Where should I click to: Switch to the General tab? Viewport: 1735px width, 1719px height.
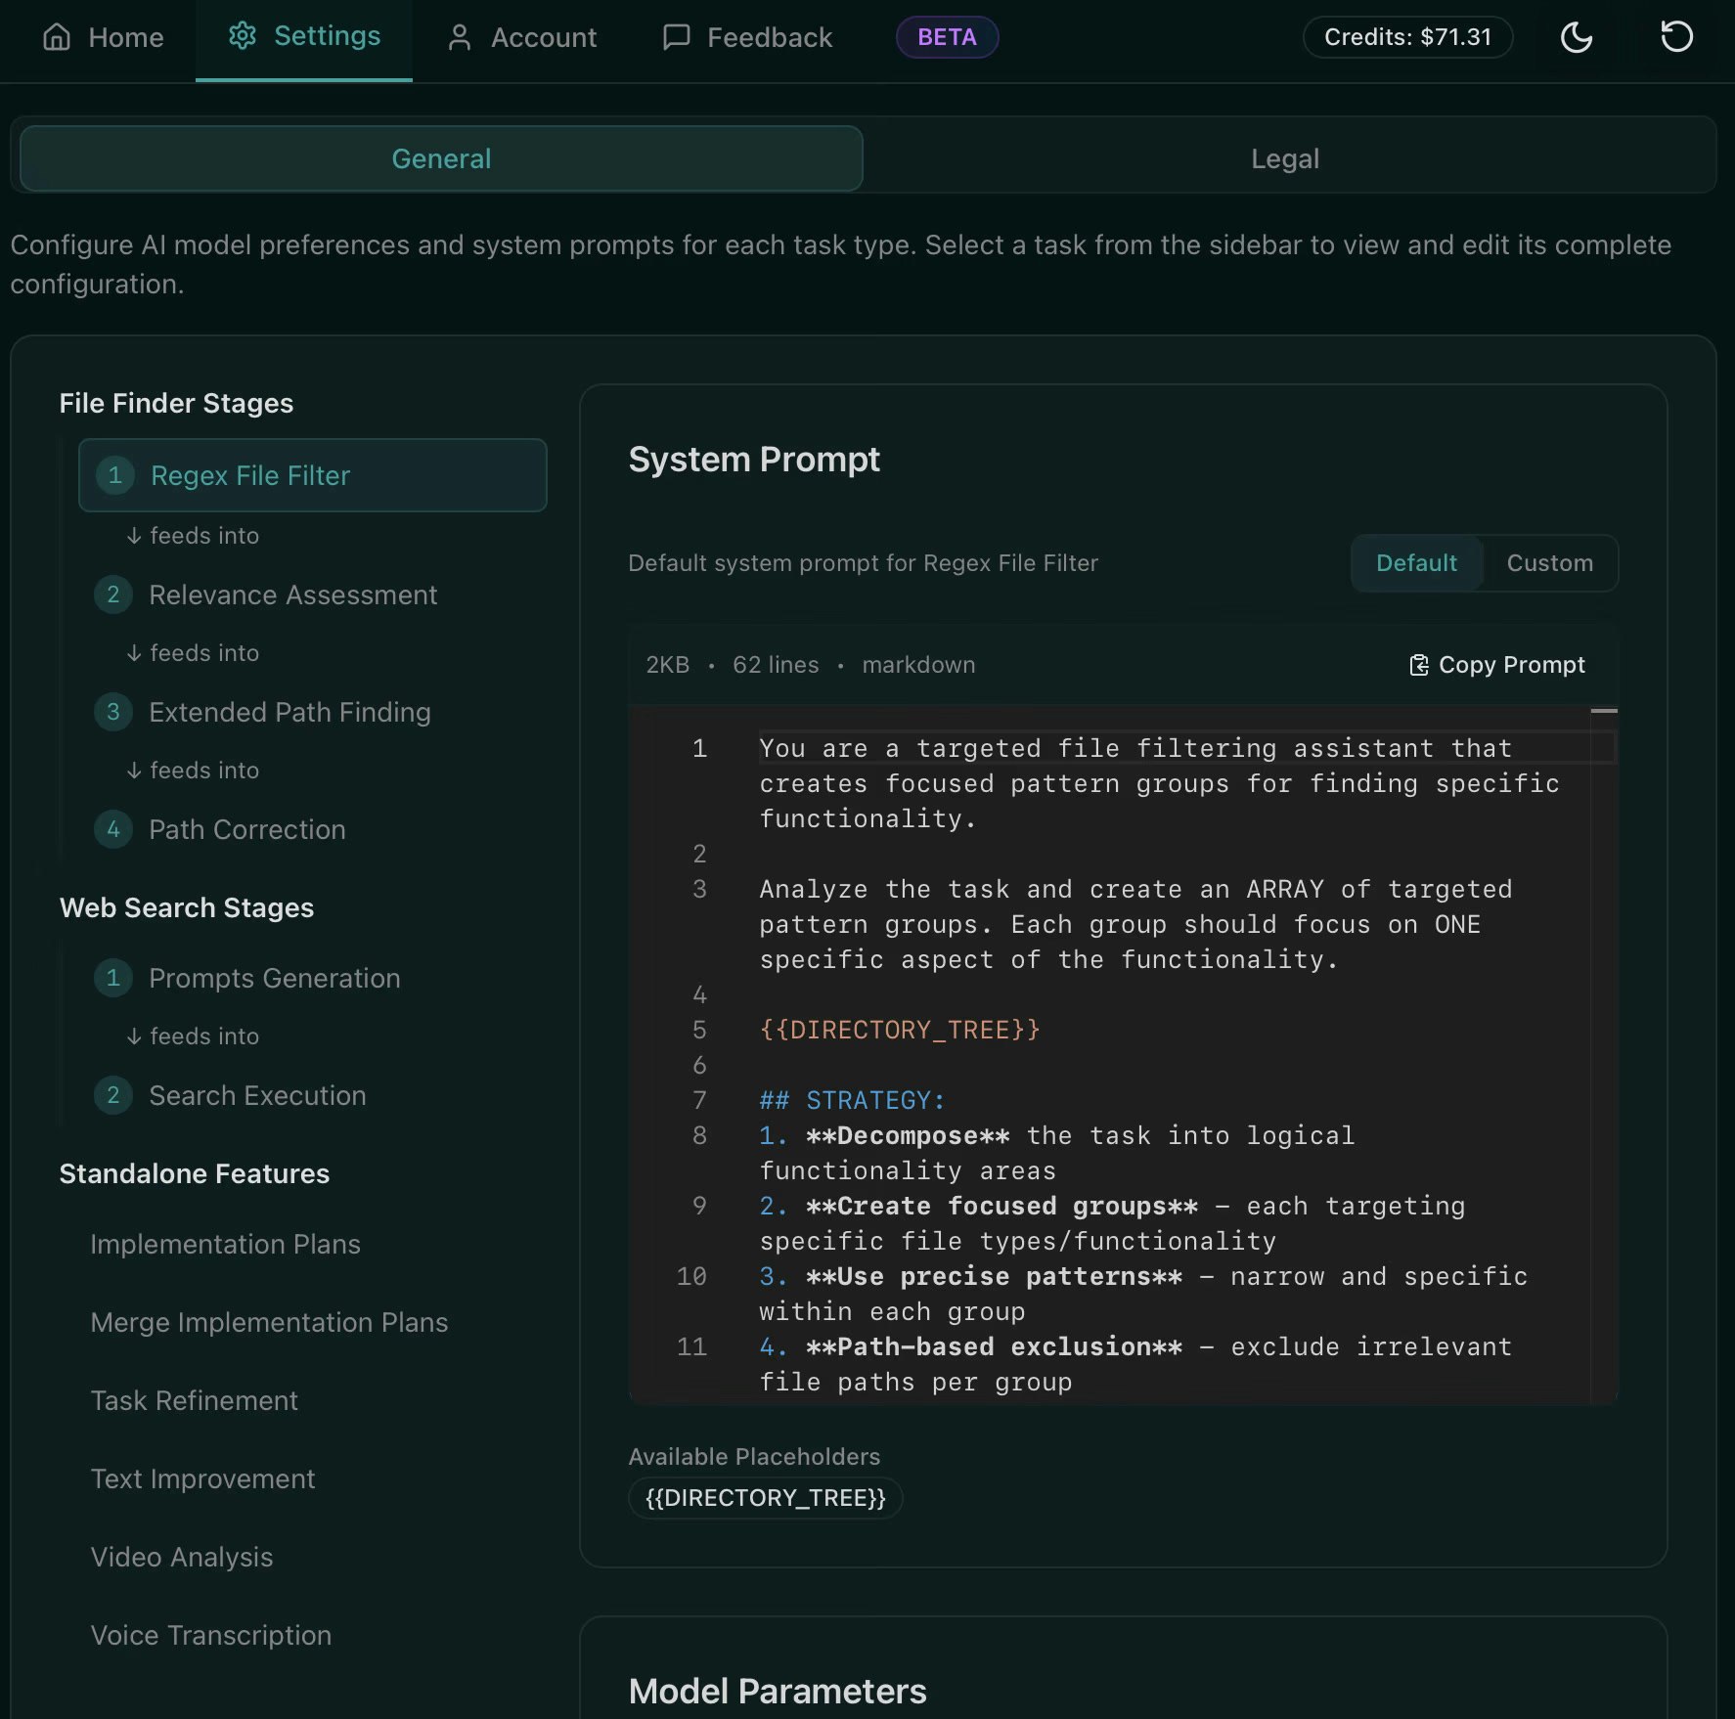[441, 158]
